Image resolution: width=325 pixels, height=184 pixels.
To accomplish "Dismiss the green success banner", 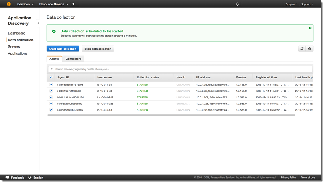I will tap(310, 28).
